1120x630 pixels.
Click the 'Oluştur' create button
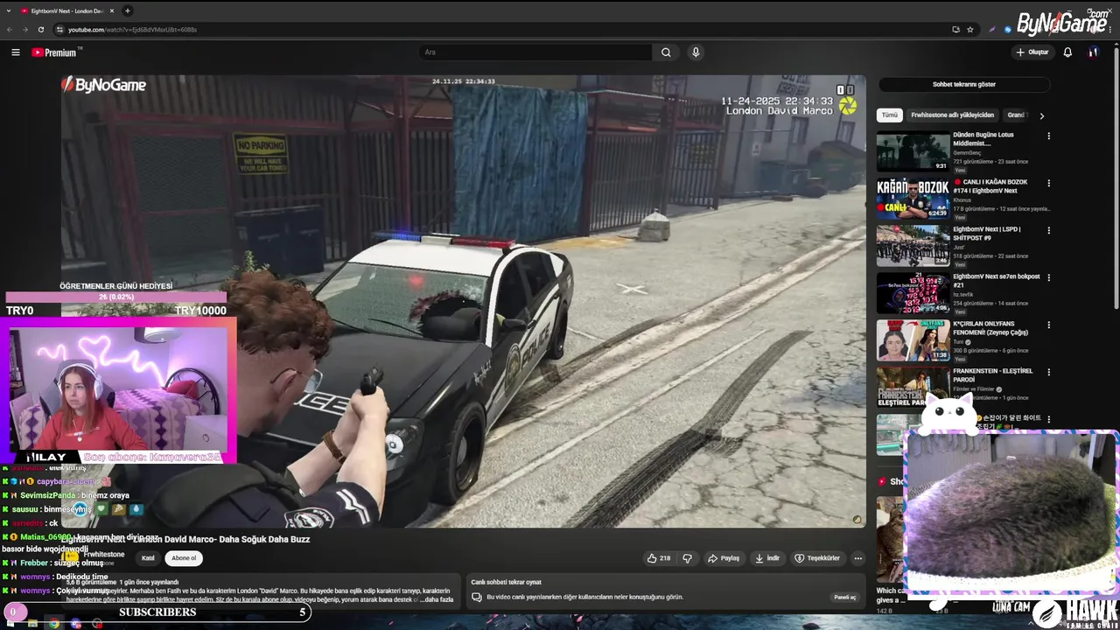tap(1032, 52)
